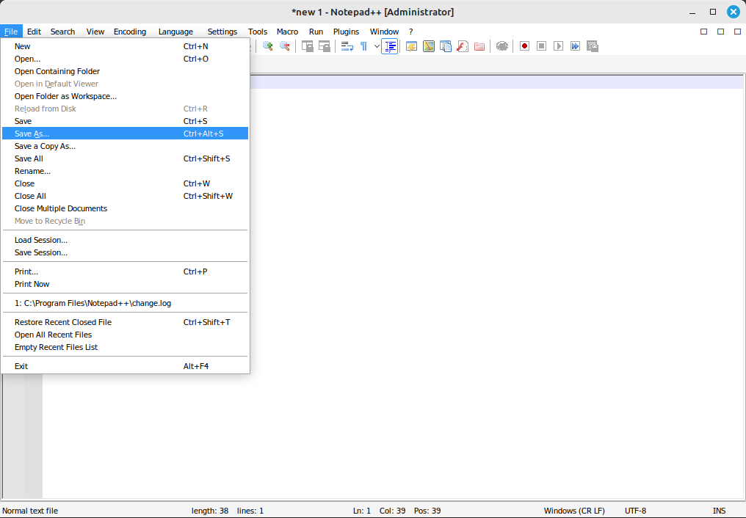
Task: Select Open Containing Folder entry
Action: coord(125,71)
